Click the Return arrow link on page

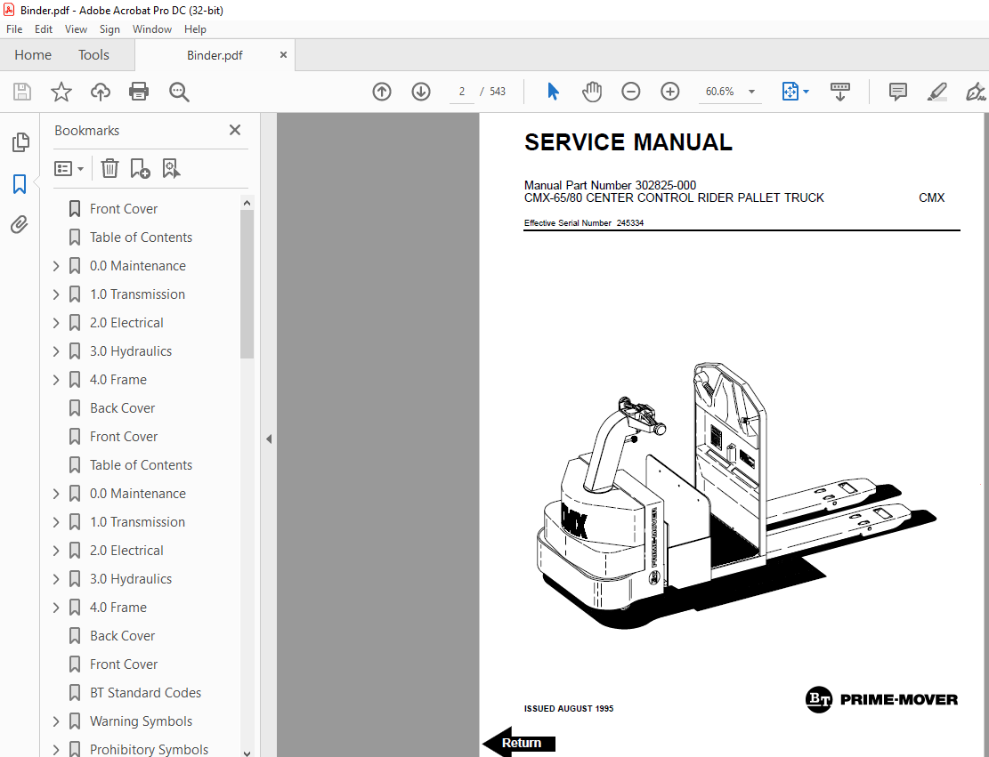click(x=519, y=743)
